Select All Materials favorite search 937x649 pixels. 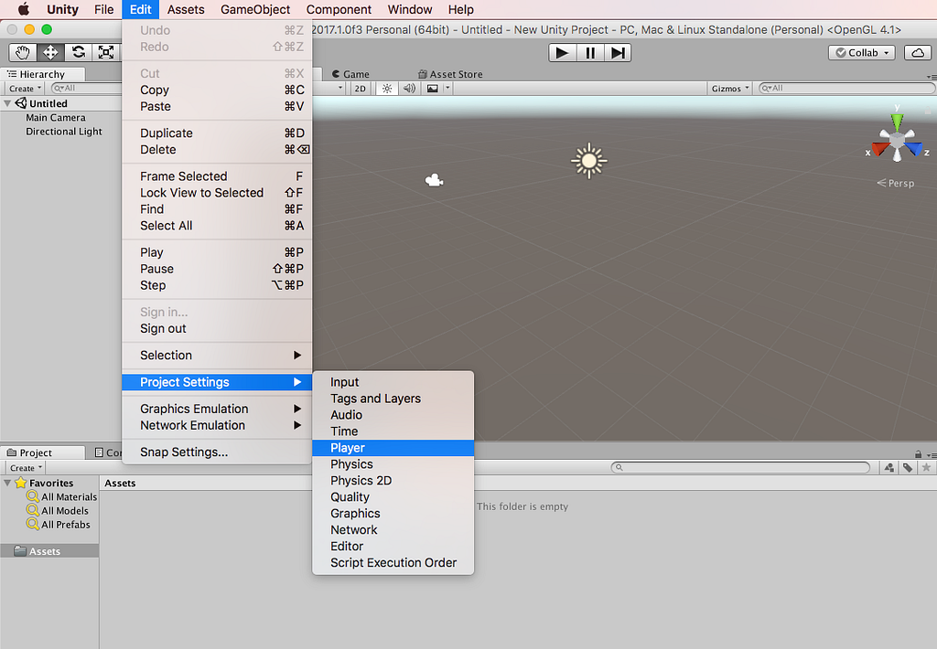62,496
